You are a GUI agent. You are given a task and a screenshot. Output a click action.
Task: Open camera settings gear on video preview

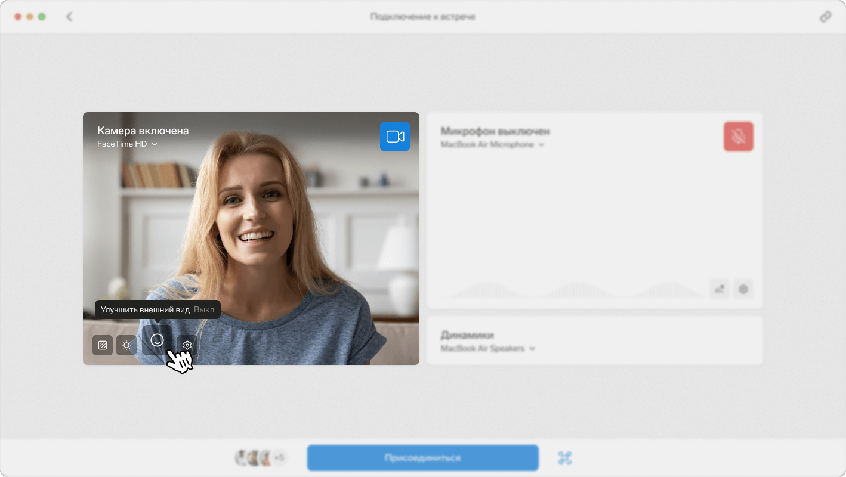(187, 345)
